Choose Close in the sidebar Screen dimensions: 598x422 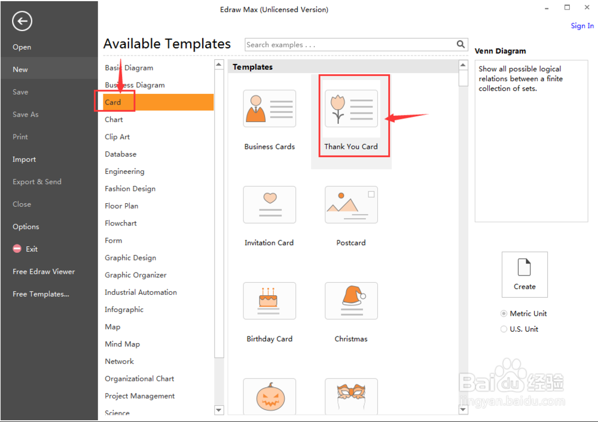[x=22, y=204]
